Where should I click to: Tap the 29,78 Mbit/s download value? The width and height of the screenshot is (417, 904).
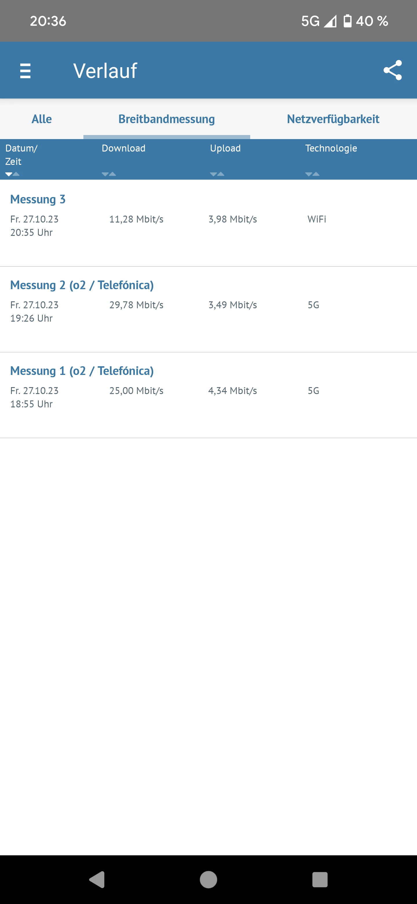pos(136,305)
